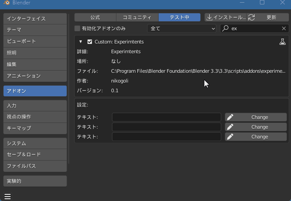Image resolution: width=291 pixels, height=201 pixels.
Task: Click the 場所 value なし
Action: (116, 61)
